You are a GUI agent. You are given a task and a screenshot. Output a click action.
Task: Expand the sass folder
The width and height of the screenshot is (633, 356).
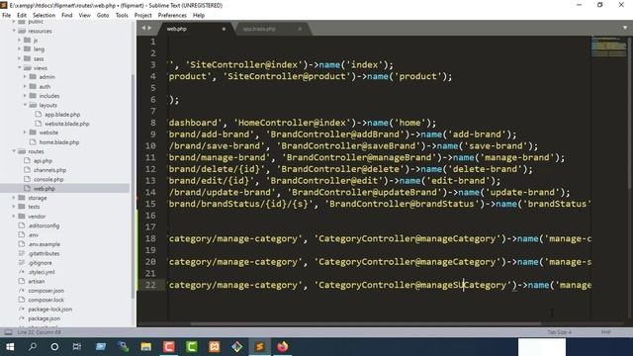[x=19, y=58]
